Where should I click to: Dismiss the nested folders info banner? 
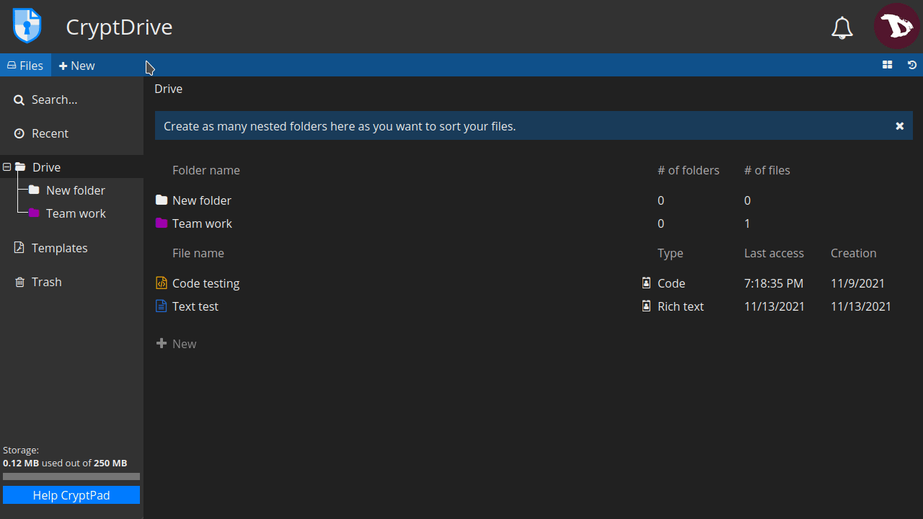pos(900,126)
